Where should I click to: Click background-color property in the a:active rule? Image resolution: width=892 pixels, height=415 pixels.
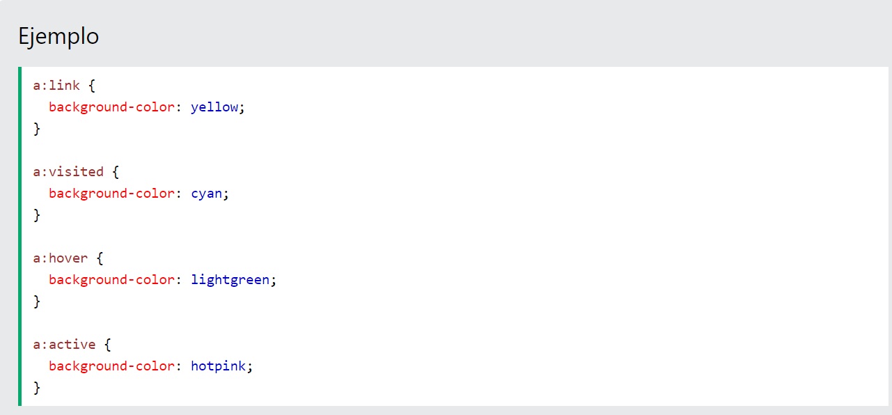[111, 366]
